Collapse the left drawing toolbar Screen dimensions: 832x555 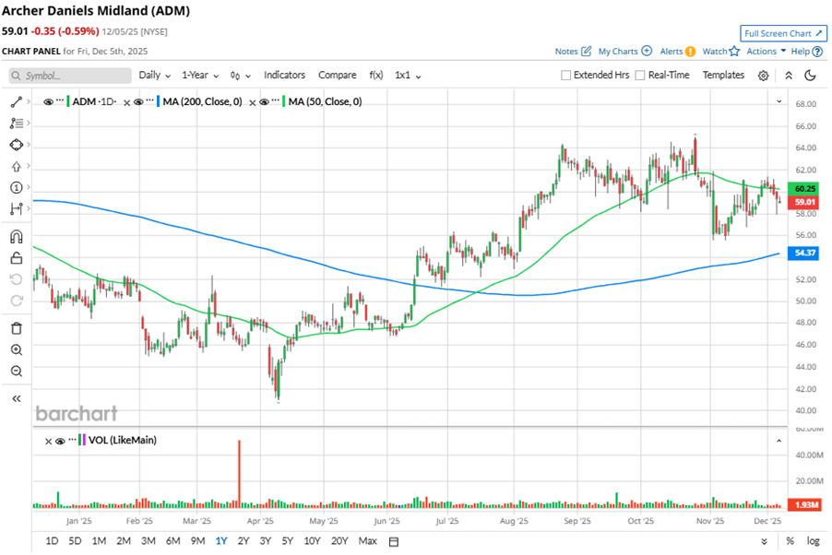click(x=17, y=398)
